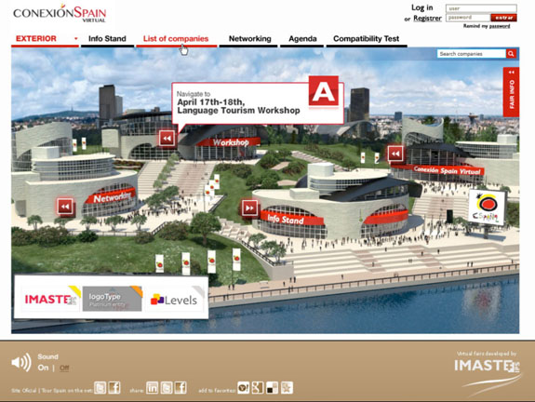Turn sound Off
This screenshot has width=535, height=402.
64,368
